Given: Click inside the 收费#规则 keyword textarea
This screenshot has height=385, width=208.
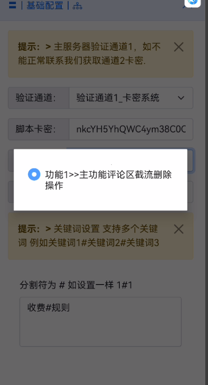Looking at the screenshot, I should point(101,322).
